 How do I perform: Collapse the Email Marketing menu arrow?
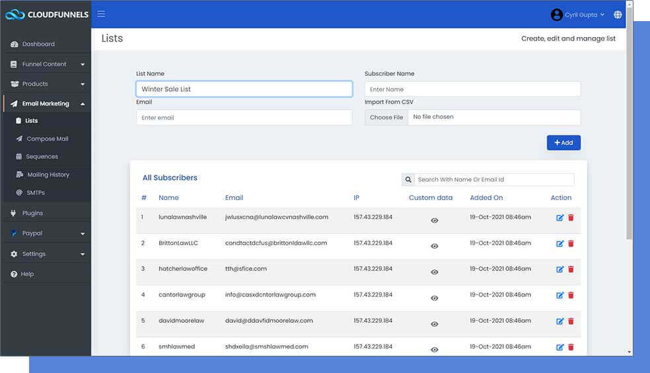click(83, 104)
